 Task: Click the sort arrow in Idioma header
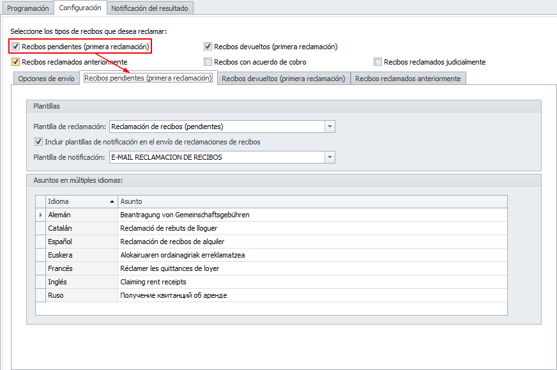(x=112, y=201)
